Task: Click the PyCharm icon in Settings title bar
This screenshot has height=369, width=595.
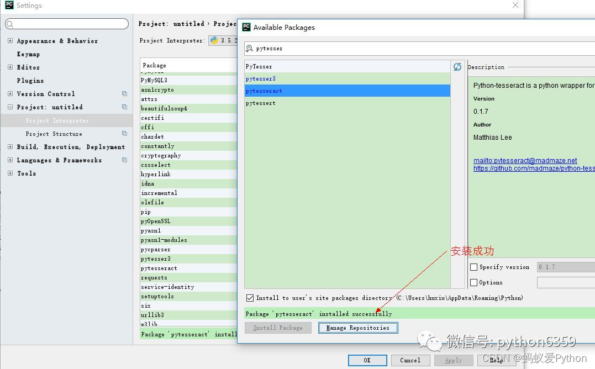Action: tap(9, 5)
